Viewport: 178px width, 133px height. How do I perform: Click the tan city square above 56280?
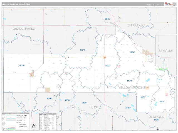tap(48, 90)
